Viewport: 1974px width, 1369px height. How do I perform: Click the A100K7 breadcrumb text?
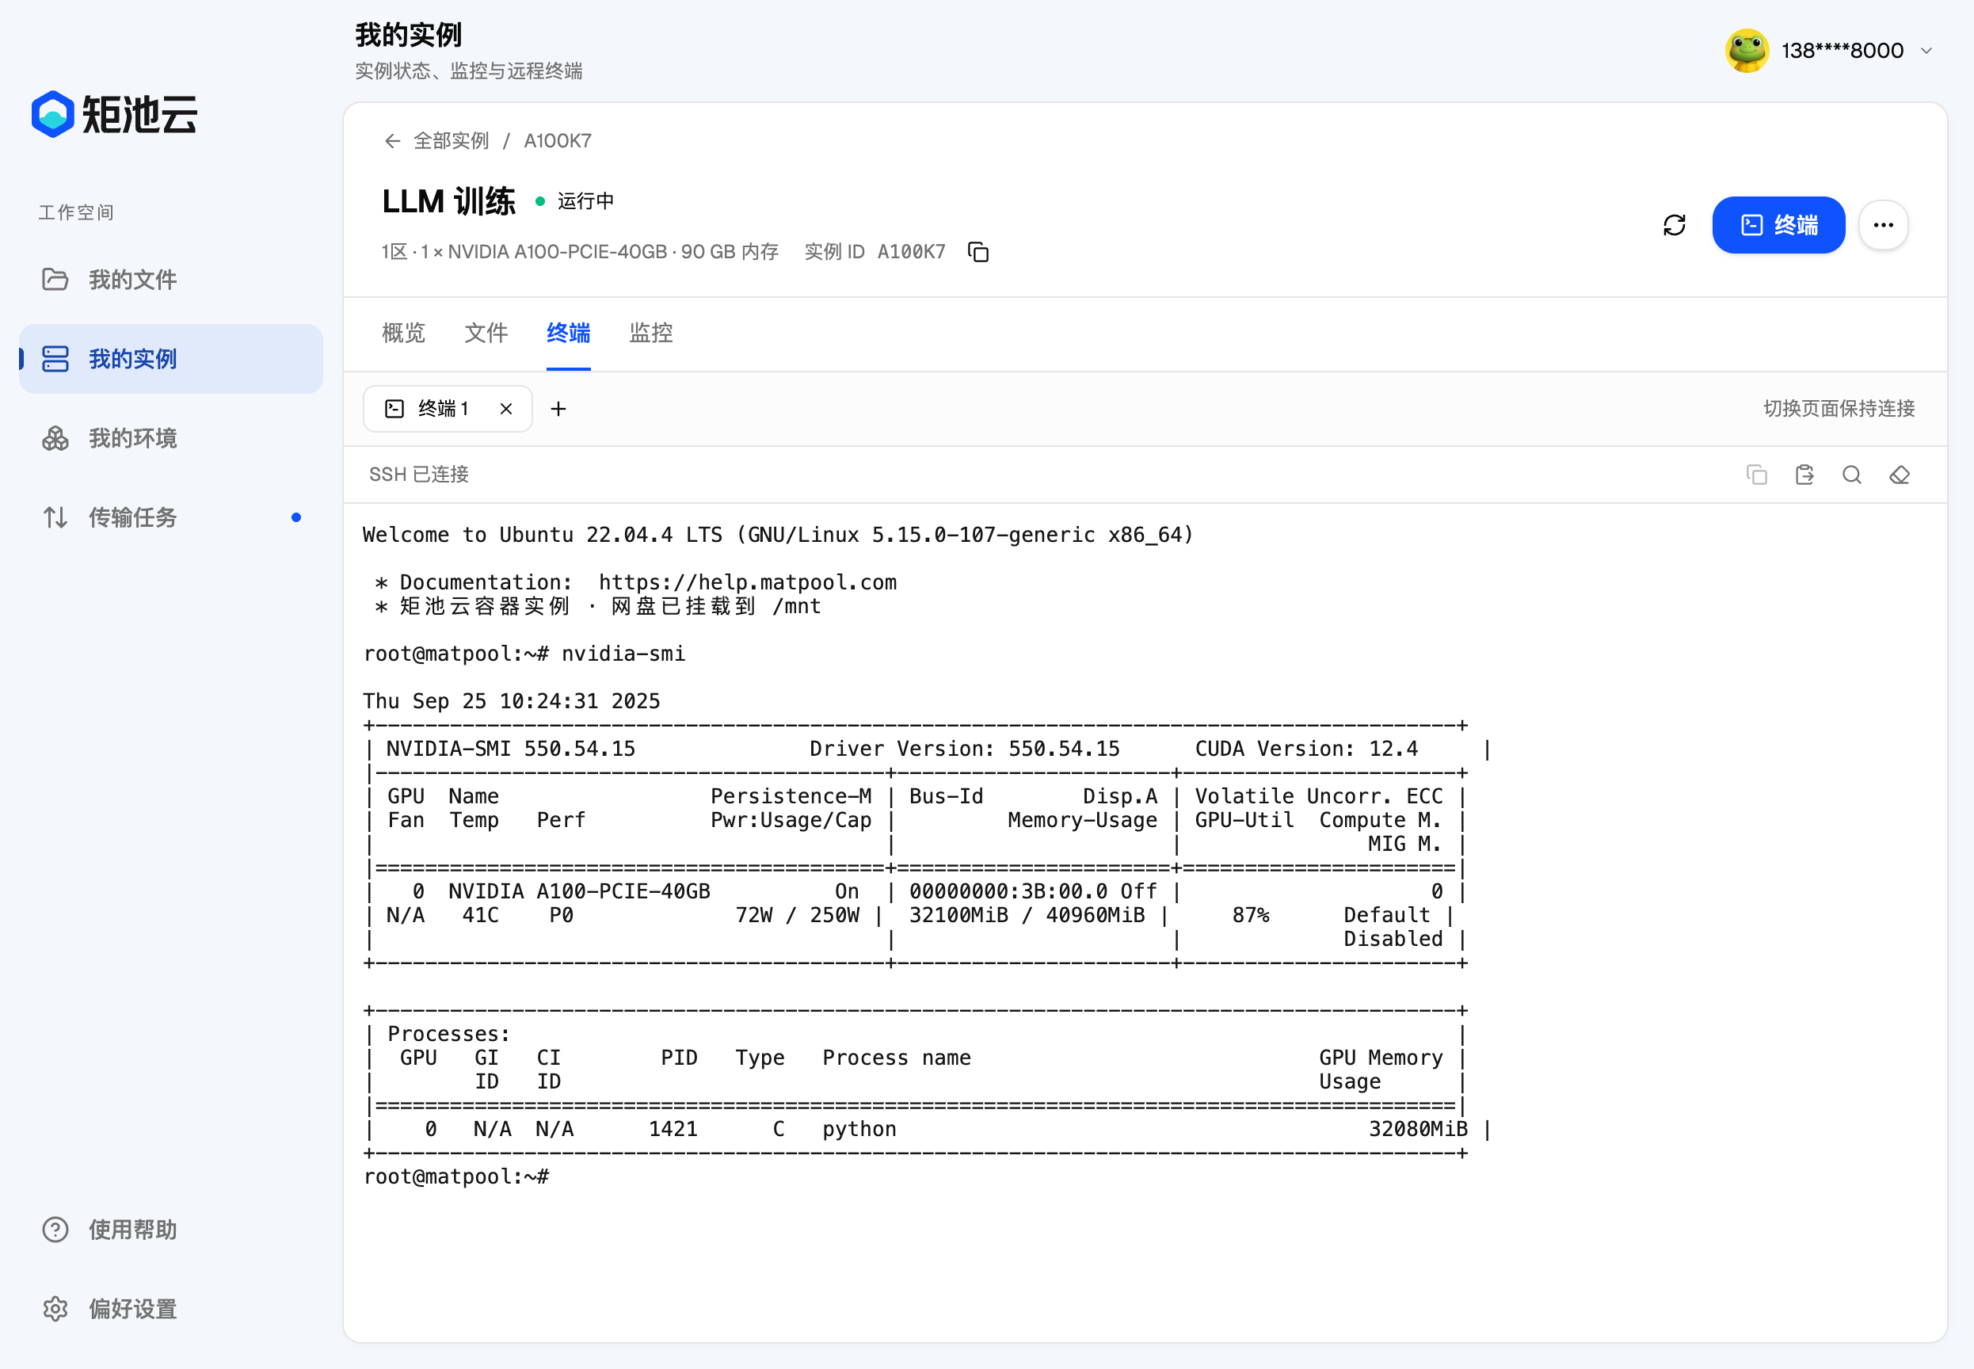pos(558,141)
